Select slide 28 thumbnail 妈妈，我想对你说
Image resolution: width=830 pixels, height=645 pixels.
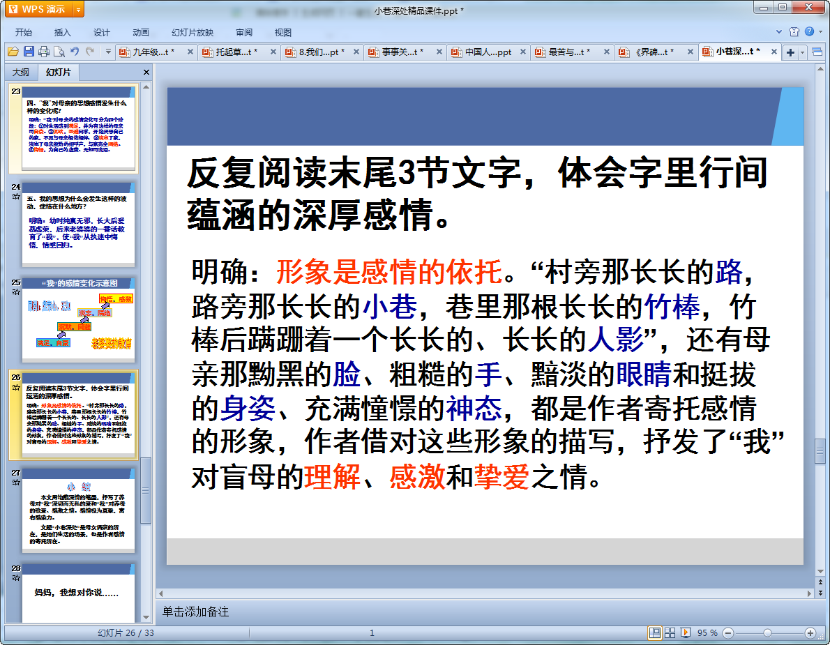78,593
